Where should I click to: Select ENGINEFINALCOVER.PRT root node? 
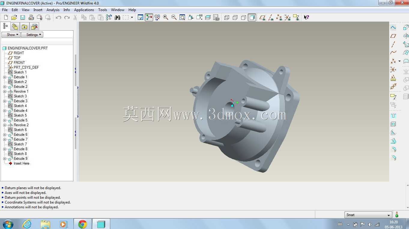click(x=28, y=48)
